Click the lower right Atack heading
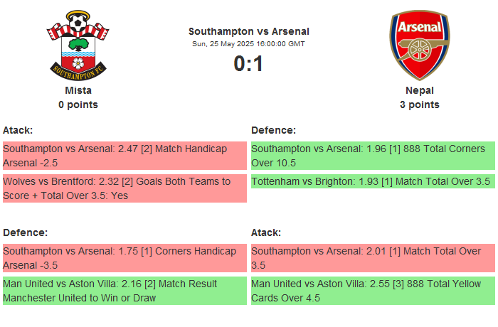 266,232
